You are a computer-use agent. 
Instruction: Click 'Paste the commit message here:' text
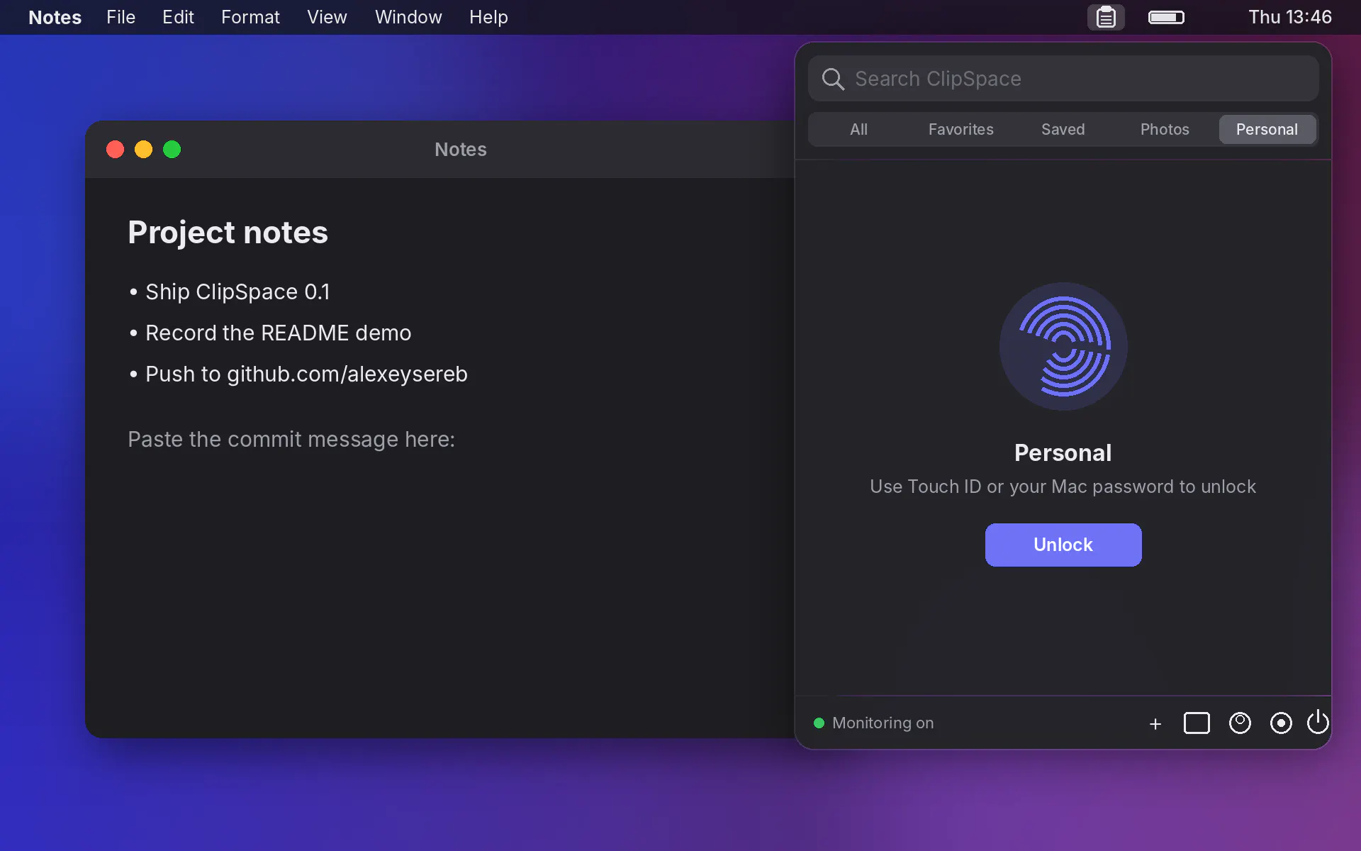pyautogui.click(x=291, y=439)
